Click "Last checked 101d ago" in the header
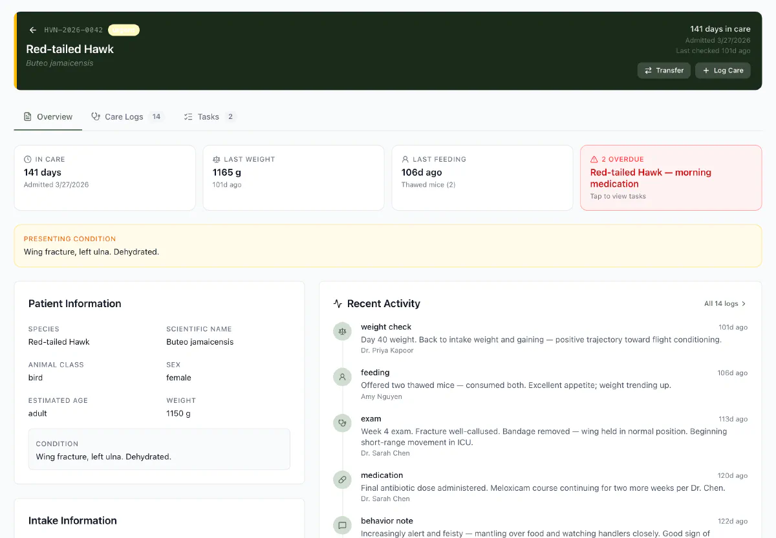 coord(713,50)
